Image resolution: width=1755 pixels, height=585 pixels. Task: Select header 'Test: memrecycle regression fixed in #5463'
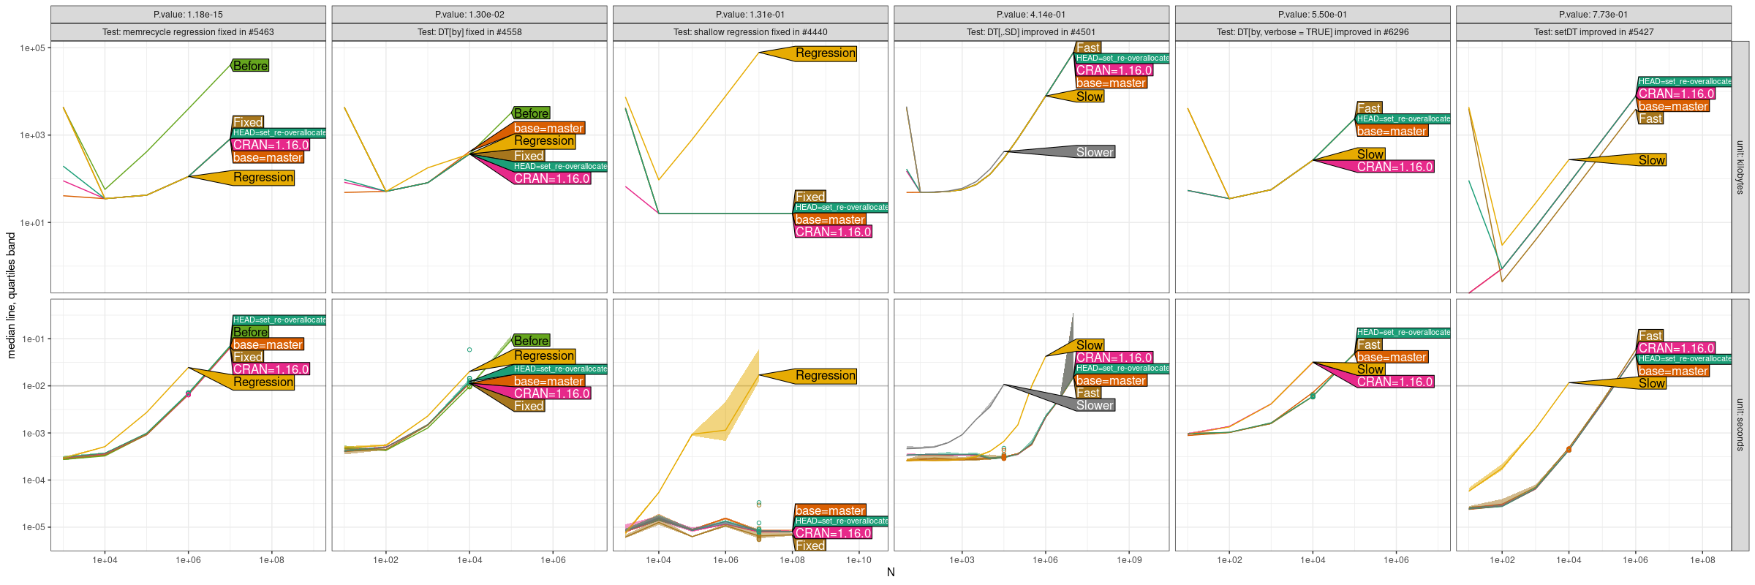pyautogui.click(x=188, y=32)
